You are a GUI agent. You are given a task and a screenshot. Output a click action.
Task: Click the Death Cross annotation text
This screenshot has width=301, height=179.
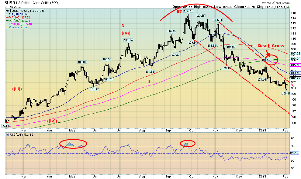point(271,46)
